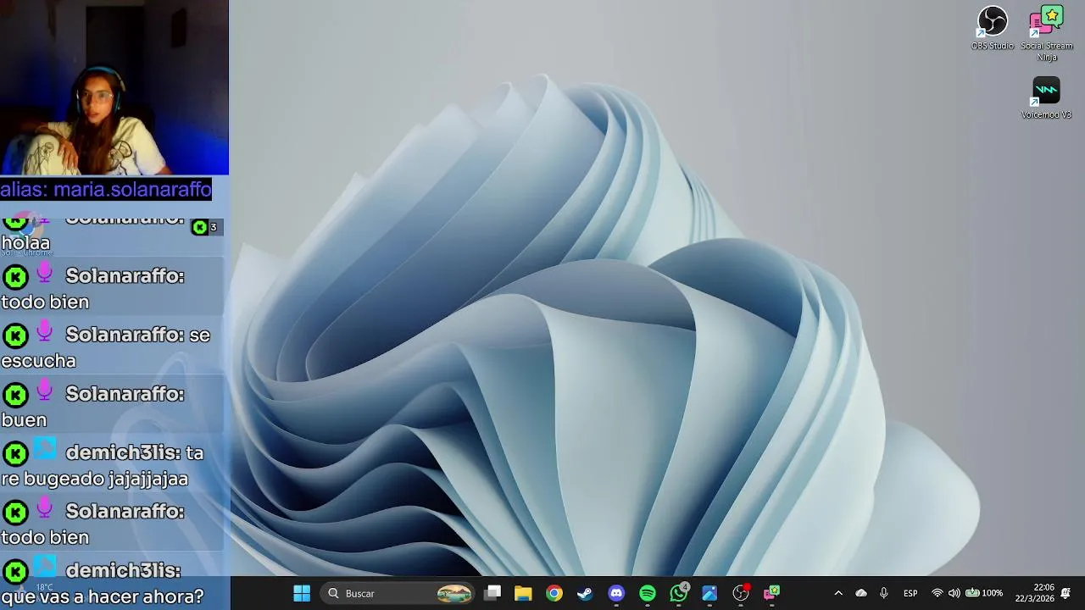The image size is (1085, 610).
Task: Open the OneDrive cloud tray icon
Action: pyautogui.click(x=861, y=593)
